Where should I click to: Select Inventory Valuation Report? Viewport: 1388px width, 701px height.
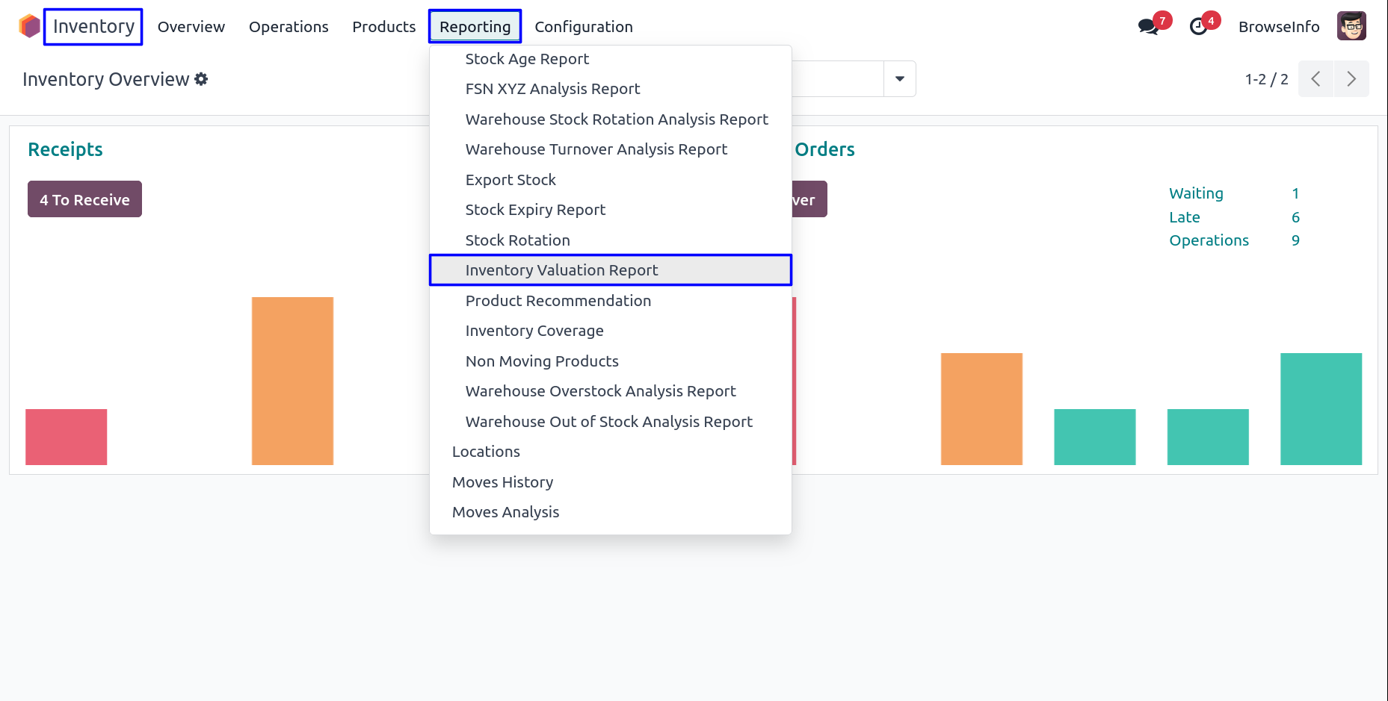[561, 270]
